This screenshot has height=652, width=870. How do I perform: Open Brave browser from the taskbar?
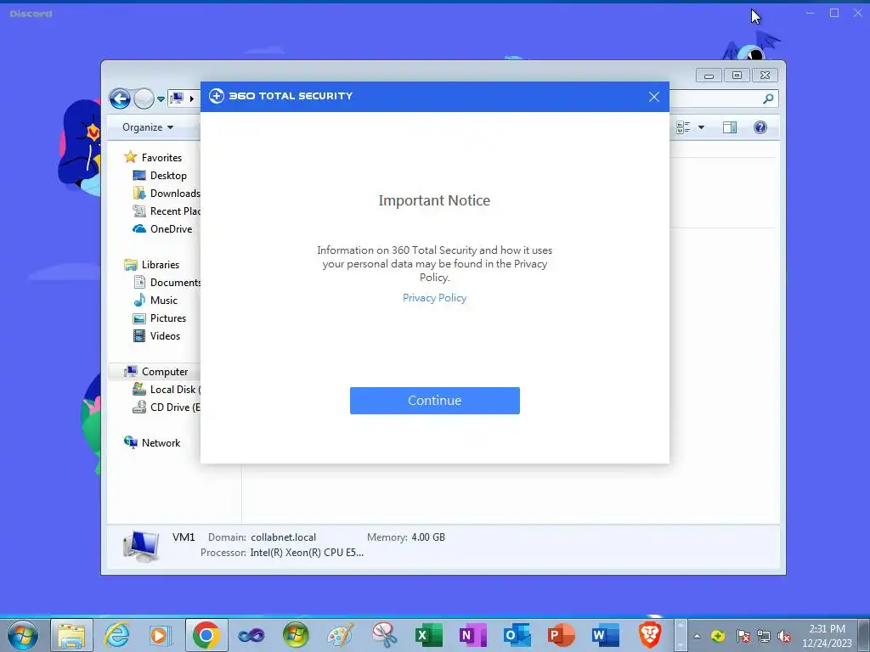[650, 635]
